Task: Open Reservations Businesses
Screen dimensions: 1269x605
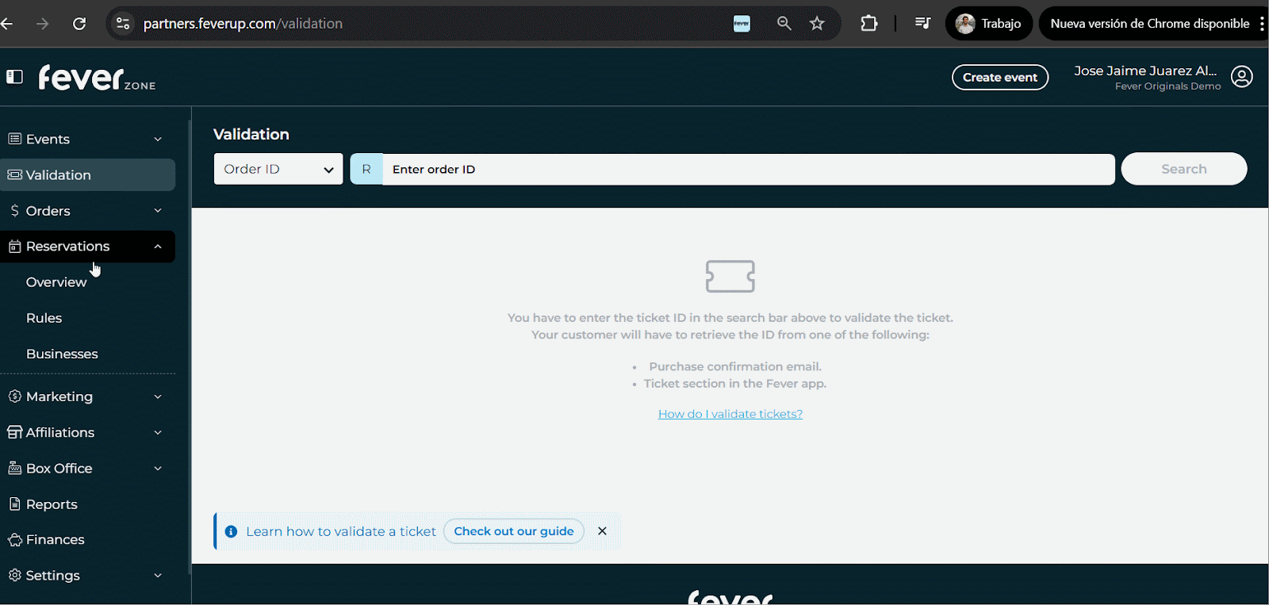Action: [62, 354]
